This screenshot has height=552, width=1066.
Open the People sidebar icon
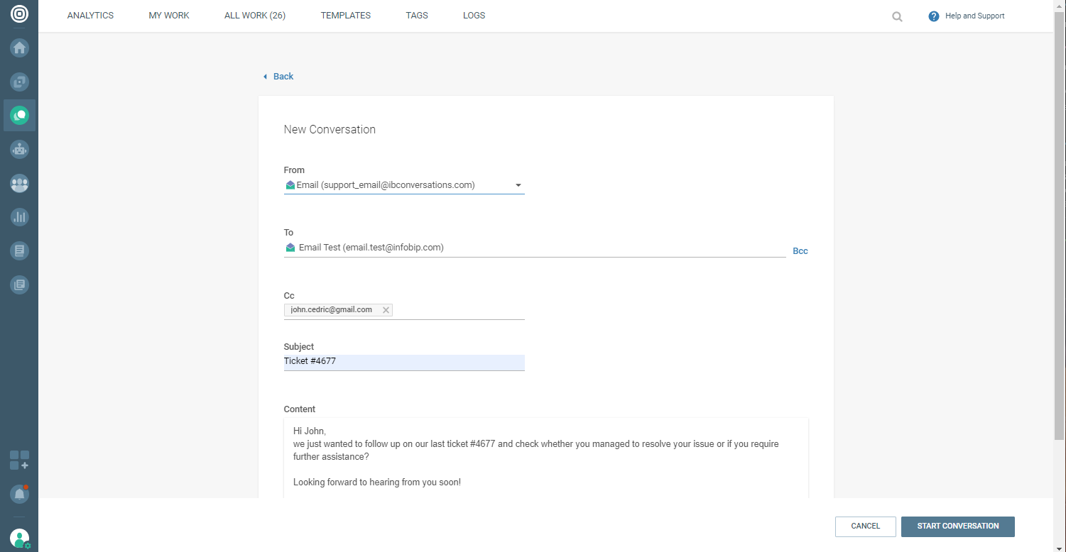coord(19,184)
